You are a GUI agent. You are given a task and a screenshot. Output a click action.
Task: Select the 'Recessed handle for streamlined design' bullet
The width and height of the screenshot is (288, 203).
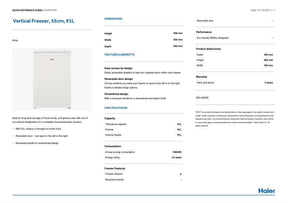click(x=37, y=143)
